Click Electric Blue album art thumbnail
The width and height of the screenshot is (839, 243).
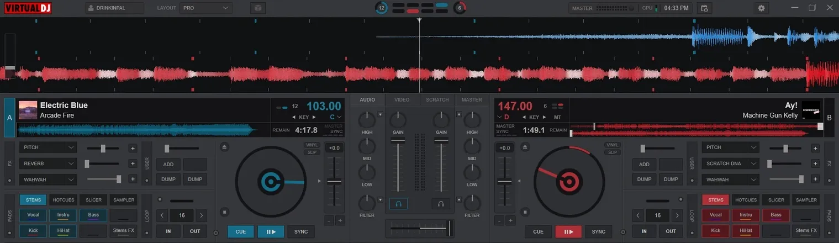coord(28,110)
